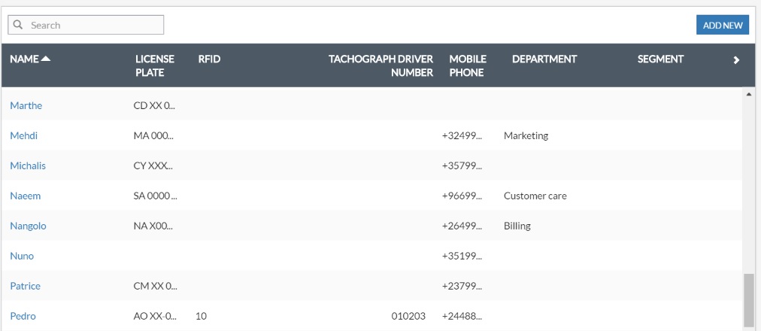Open Pedro's driver record

(x=23, y=316)
